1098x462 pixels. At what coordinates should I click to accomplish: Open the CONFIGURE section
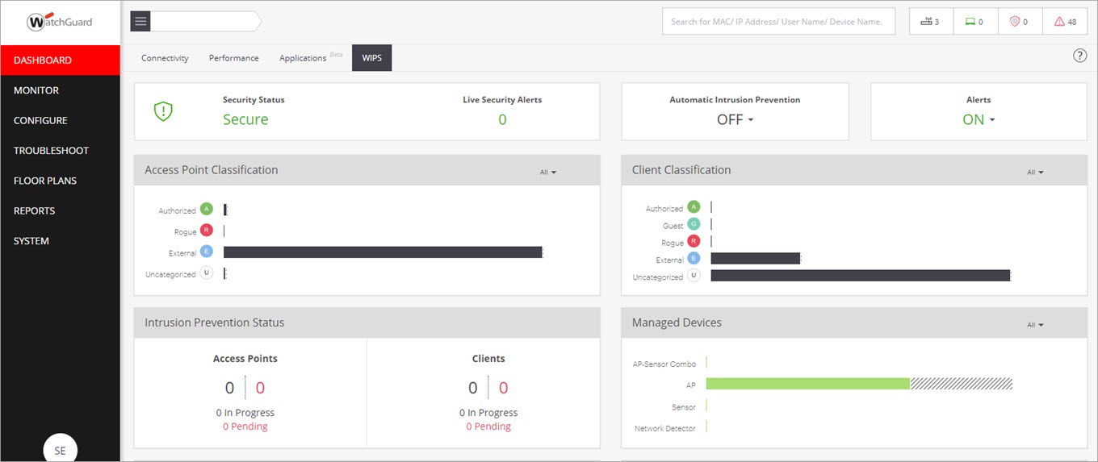(x=60, y=120)
